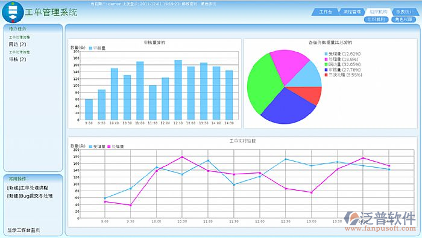Click the 工单管理系统 logo icon

pyautogui.click(x=13, y=12)
